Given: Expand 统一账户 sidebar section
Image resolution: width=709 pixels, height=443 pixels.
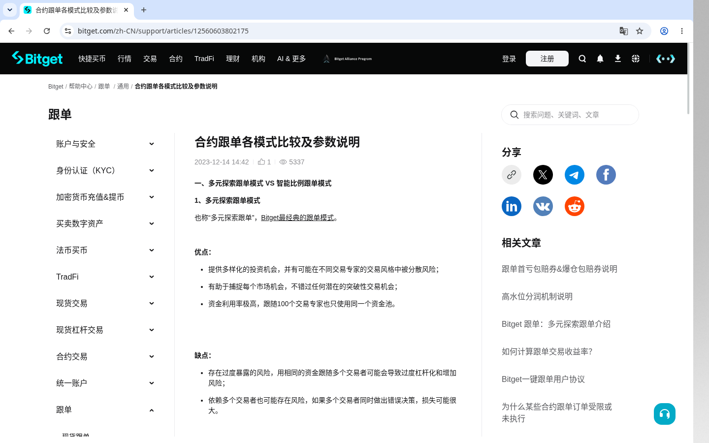Looking at the screenshot, I should [x=105, y=383].
